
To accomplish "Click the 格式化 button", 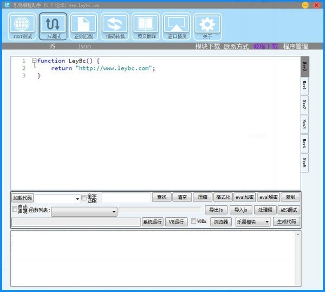I will 223,197.
